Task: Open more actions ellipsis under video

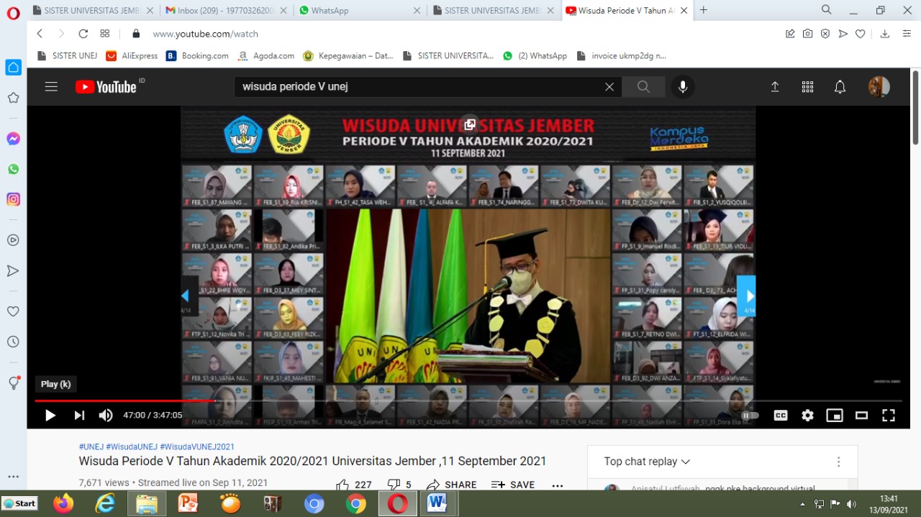Action: coord(558,485)
